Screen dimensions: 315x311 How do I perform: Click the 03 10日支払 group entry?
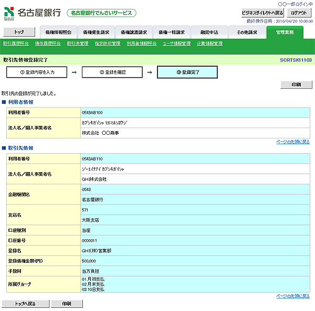point(93,289)
